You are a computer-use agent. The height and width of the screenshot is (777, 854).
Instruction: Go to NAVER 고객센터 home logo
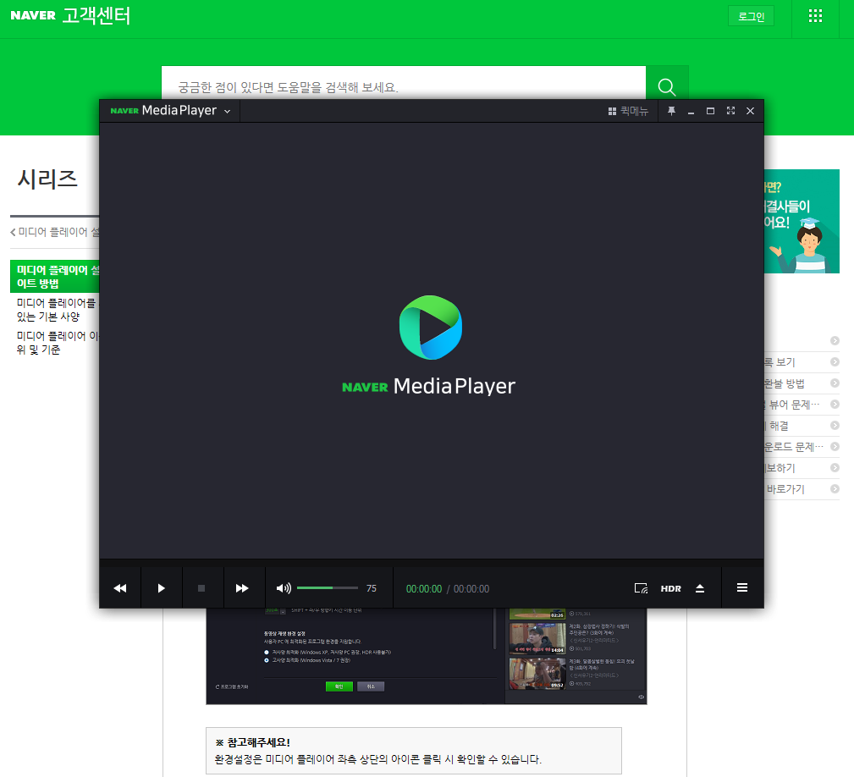[70, 16]
